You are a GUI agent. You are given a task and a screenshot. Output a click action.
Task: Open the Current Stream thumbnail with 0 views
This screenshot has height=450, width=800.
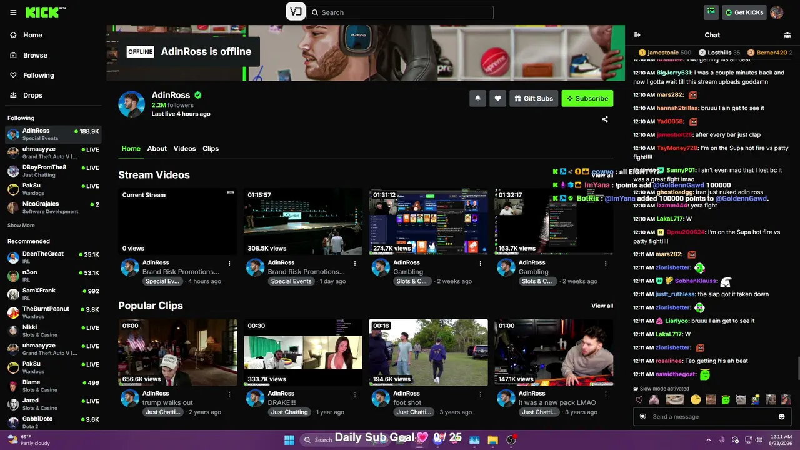177,221
